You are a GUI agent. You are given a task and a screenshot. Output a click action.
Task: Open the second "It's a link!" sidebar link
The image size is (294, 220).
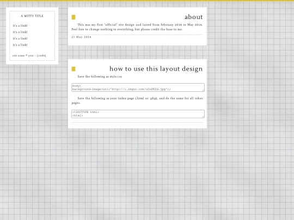pyautogui.click(x=20, y=32)
